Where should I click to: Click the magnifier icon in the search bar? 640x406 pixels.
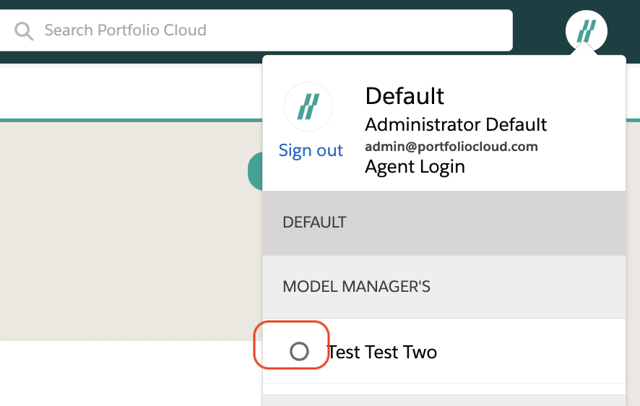[x=24, y=31]
